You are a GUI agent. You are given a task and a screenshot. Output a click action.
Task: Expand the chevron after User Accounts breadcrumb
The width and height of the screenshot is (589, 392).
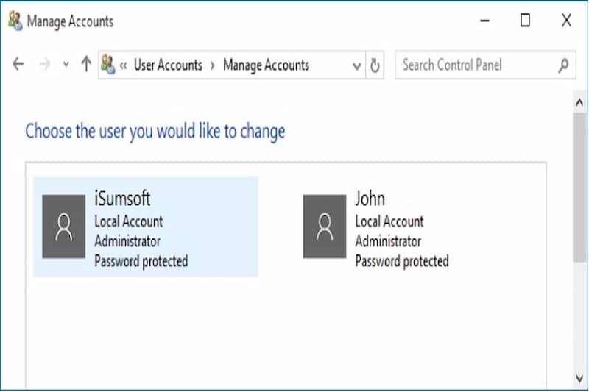(213, 65)
